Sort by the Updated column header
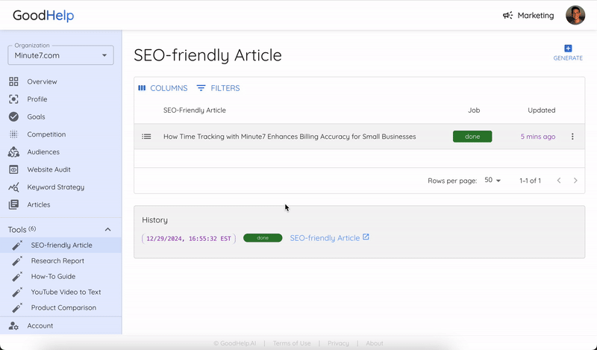Viewport: 597px width, 350px height. (x=541, y=110)
